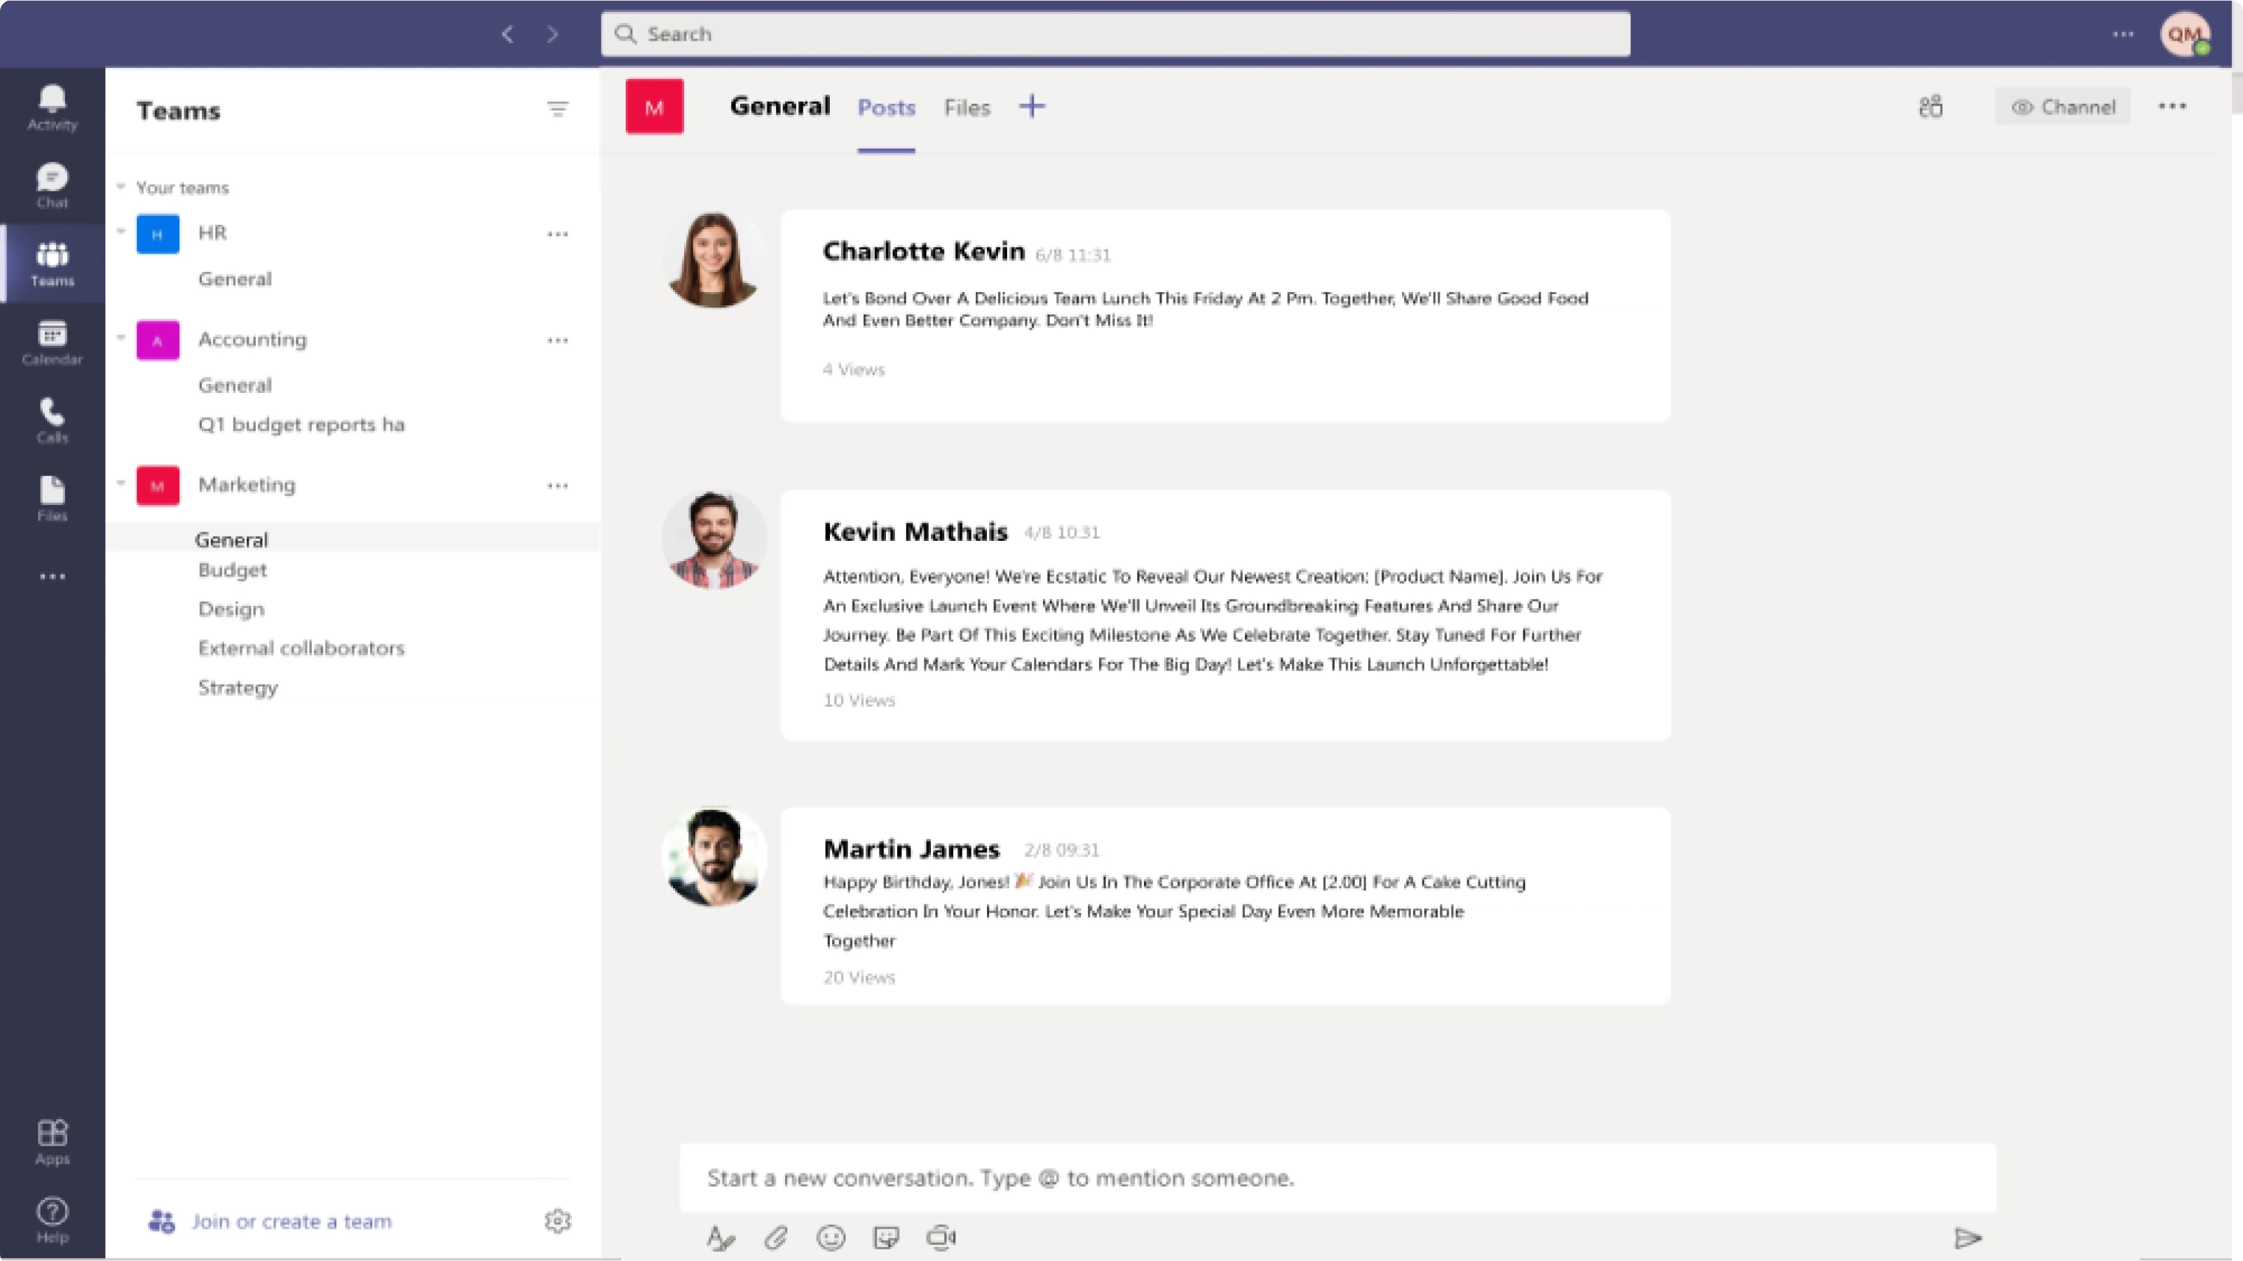Open the Calls section
2243x1261 pixels.
51,420
